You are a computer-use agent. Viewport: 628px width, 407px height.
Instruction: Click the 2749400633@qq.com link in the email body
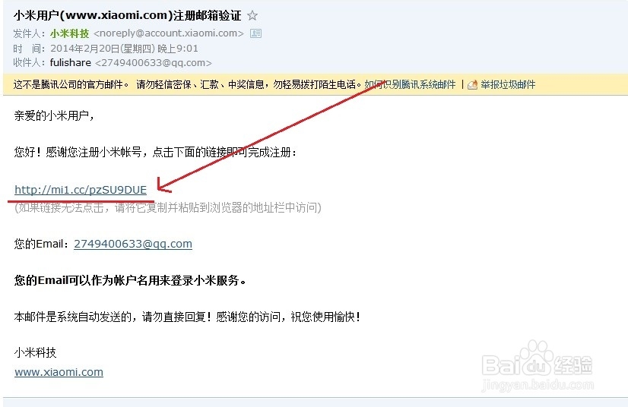(x=133, y=244)
